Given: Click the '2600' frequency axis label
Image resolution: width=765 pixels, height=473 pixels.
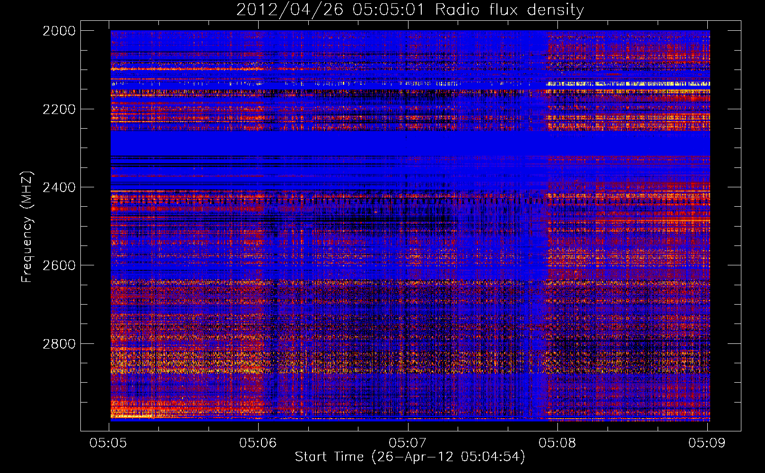Looking at the screenshot, I should coord(59,265).
